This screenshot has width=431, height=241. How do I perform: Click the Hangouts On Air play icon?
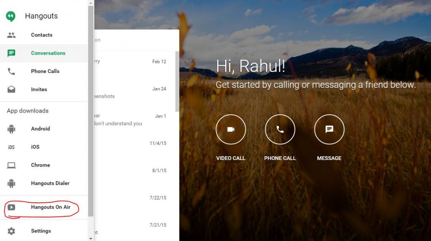click(x=11, y=207)
